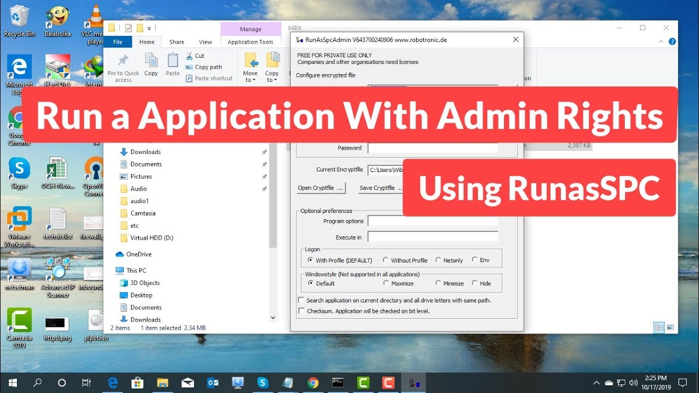This screenshot has height=393, width=699.
Task: Select Default window style
Action: pos(321,283)
